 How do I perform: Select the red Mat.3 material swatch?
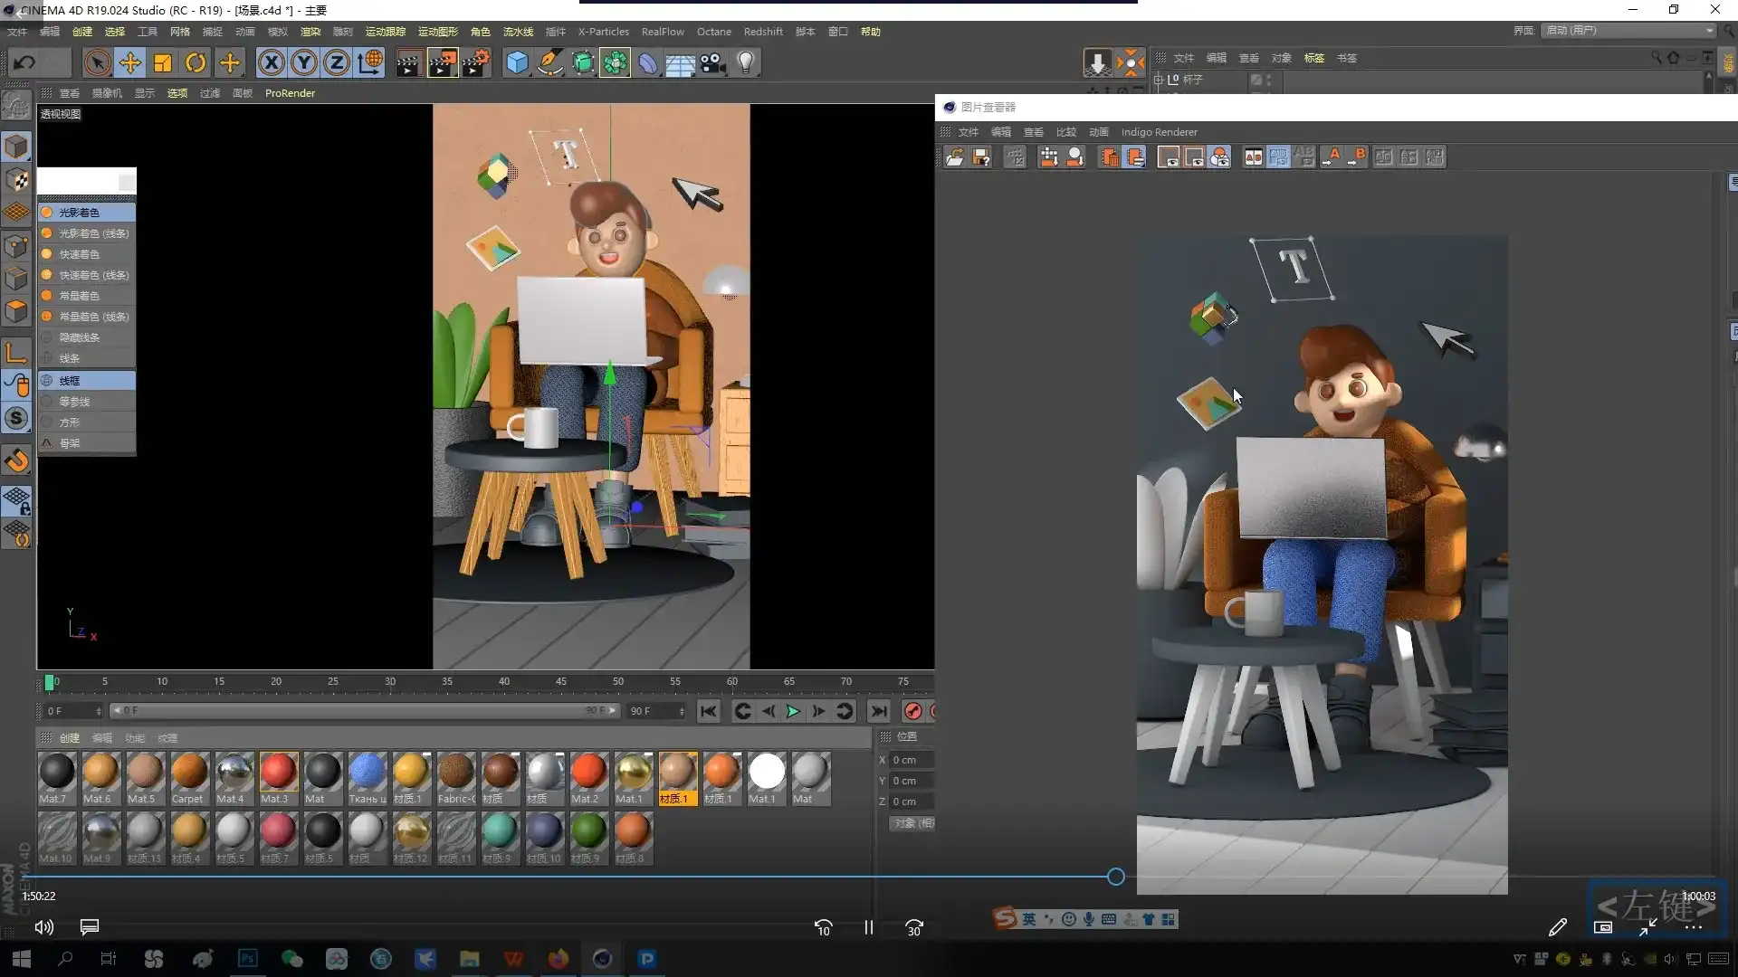click(x=278, y=772)
